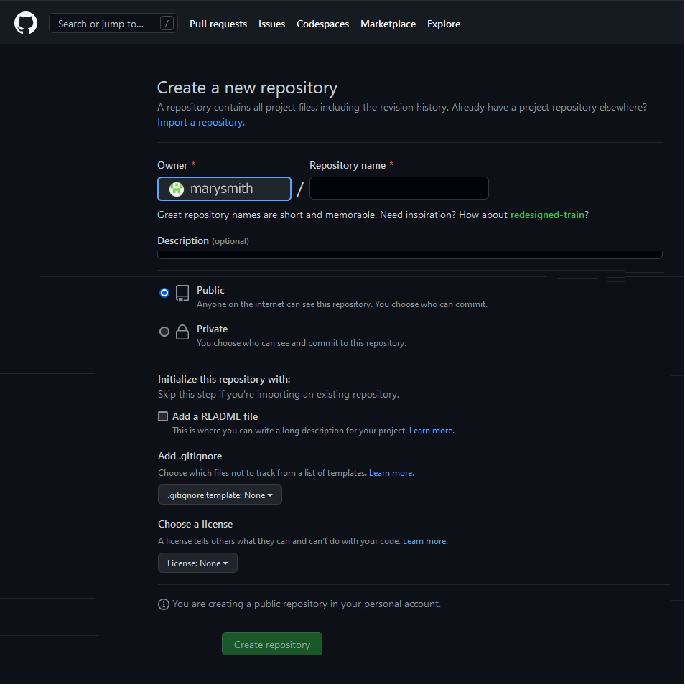Click the Create a new repository heading
685x689 pixels.
(x=248, y=88)
